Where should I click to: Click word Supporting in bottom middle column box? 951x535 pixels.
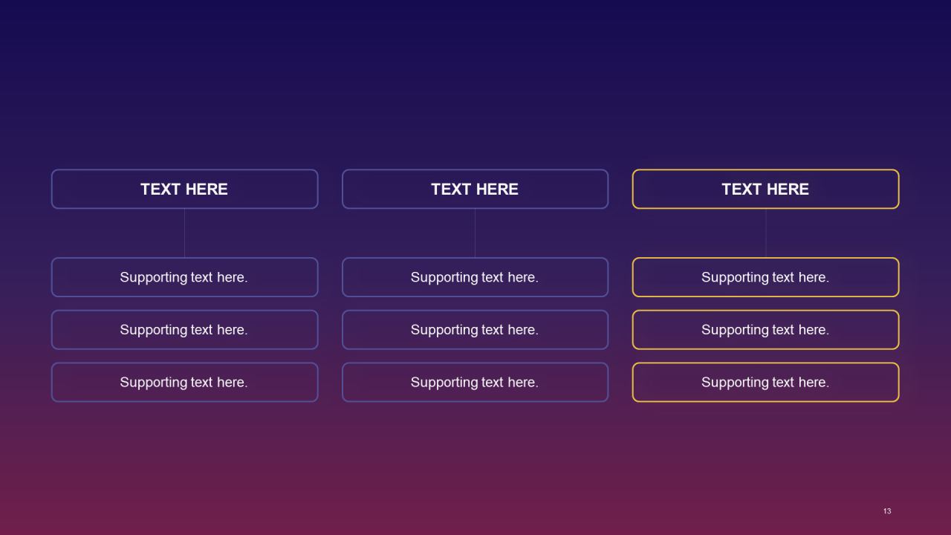point(444,383)
